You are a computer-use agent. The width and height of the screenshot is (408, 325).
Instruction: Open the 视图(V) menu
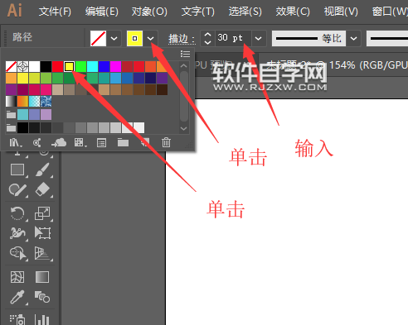tap(341, 12)
